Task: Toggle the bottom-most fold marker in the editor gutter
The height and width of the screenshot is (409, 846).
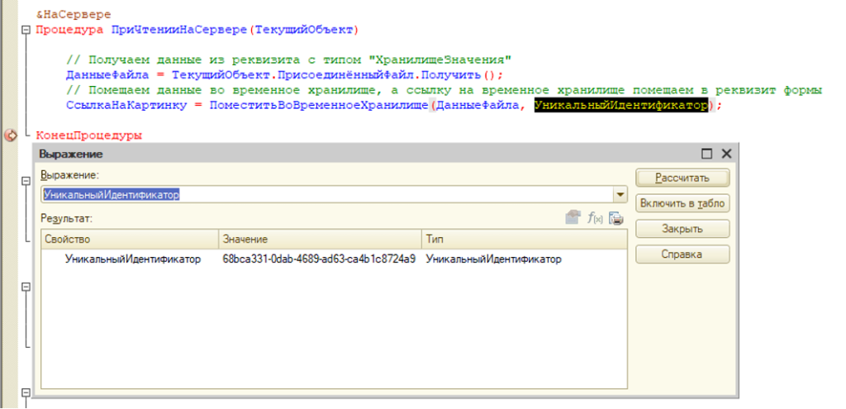Action: point(26,393)
